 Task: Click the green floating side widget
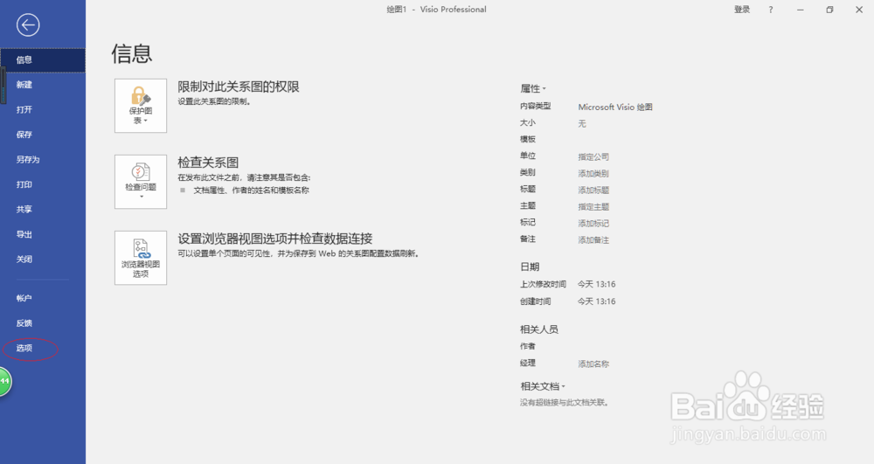coord(5,382)
